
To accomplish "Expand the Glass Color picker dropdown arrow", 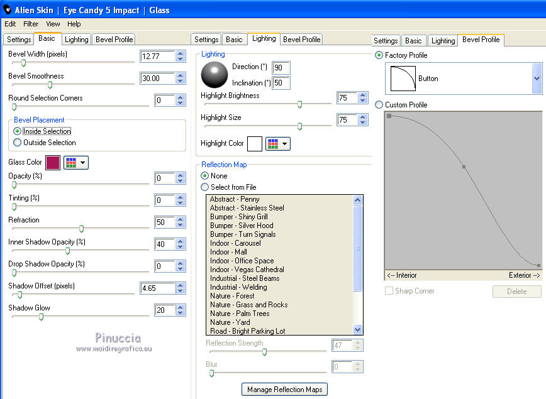I will coord(83,163).
